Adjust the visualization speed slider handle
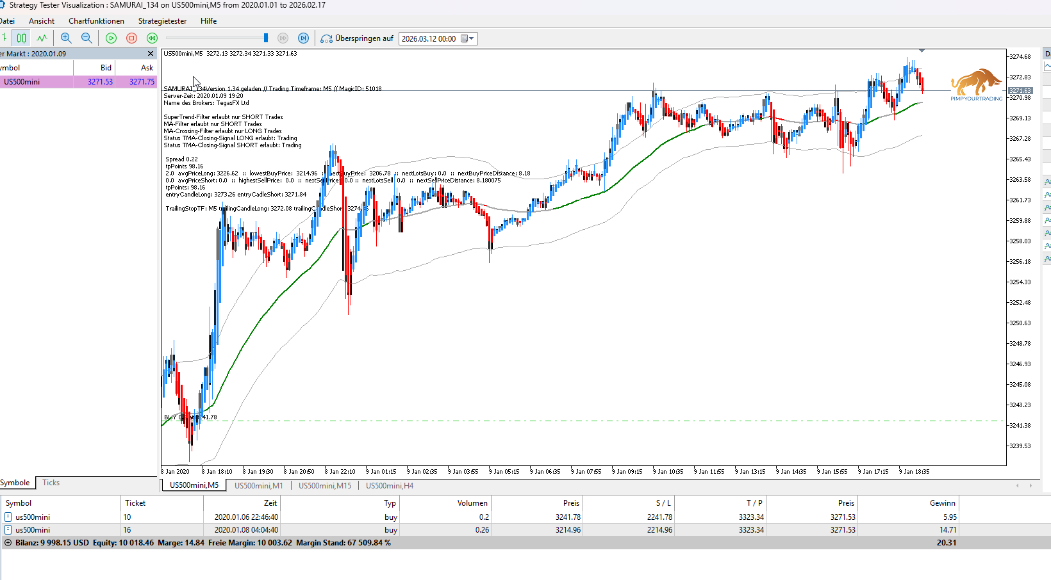1051x580 pixels. coord(266,38)
